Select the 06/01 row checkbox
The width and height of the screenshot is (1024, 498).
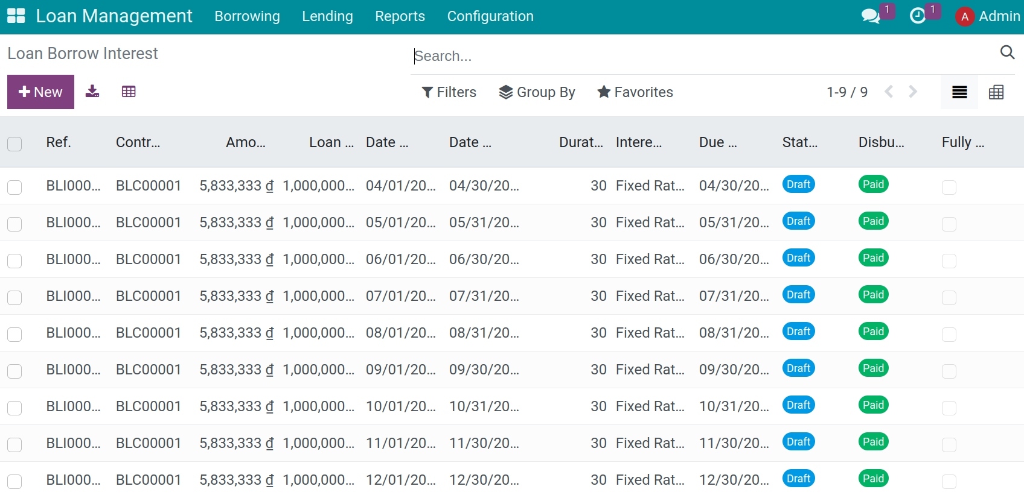click(14, 261)
